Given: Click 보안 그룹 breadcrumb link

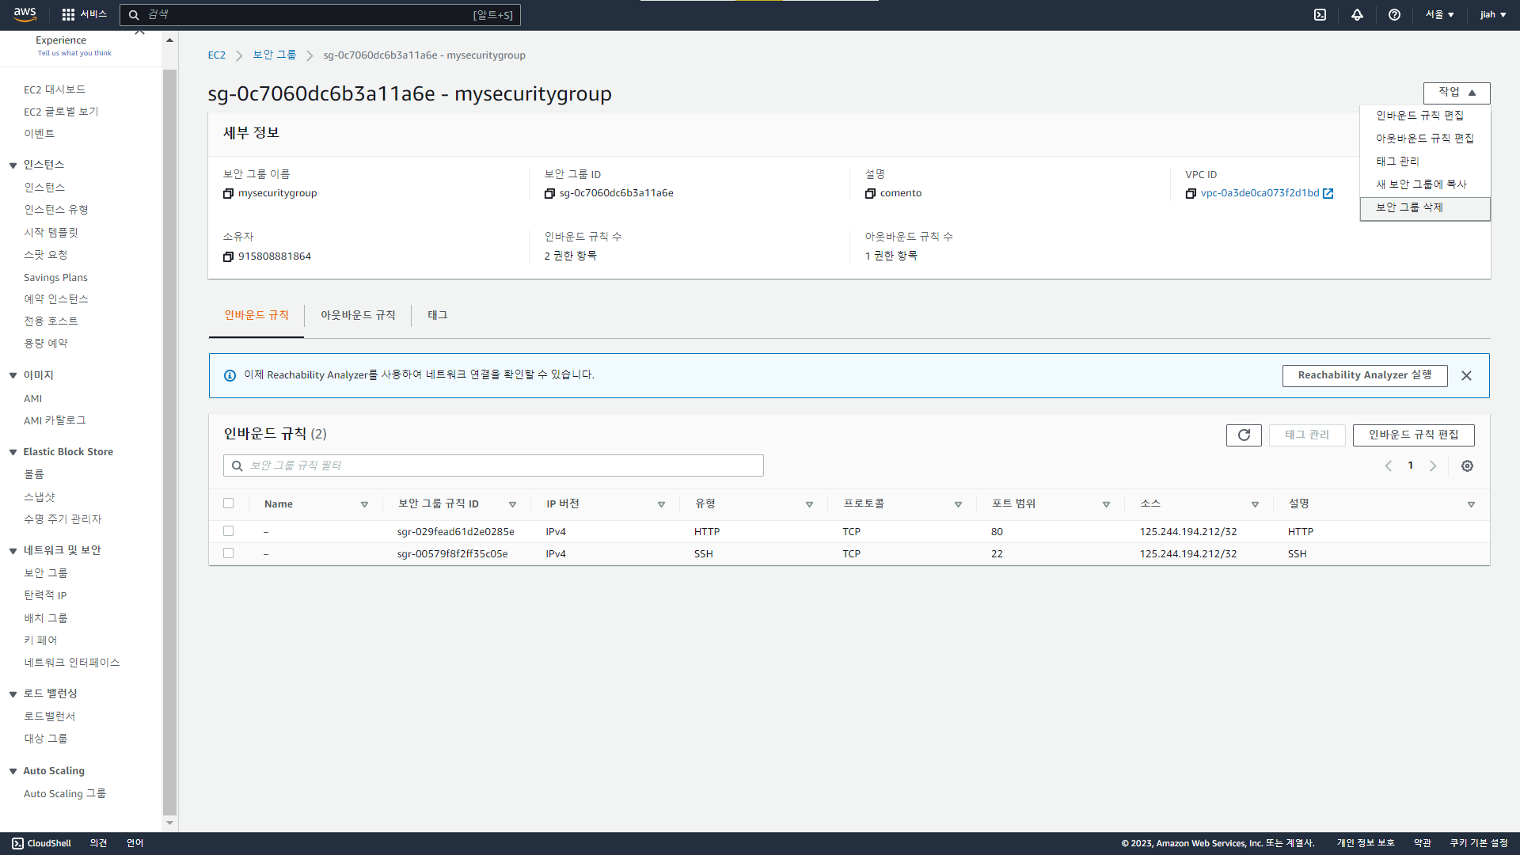Looking at the screenshot, I should click(x=275, y=55).
